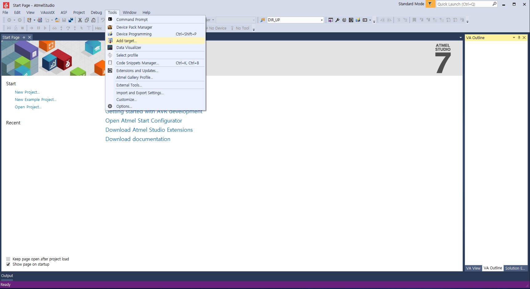Switch to the VA View tab
The height and width of the screenshot is (289, 530).
pos(473,268)
